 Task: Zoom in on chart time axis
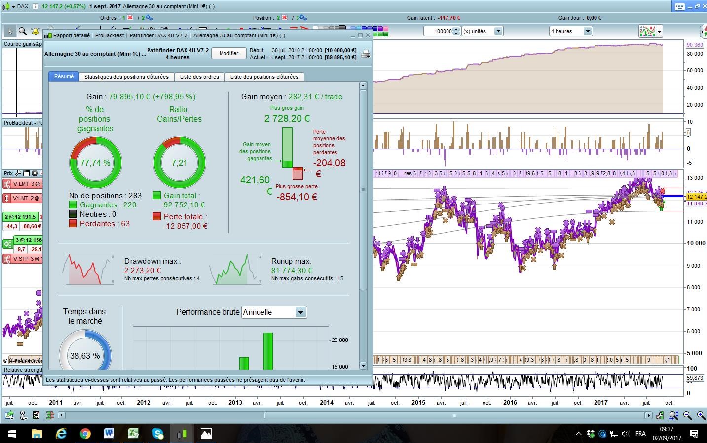(701, 415)
